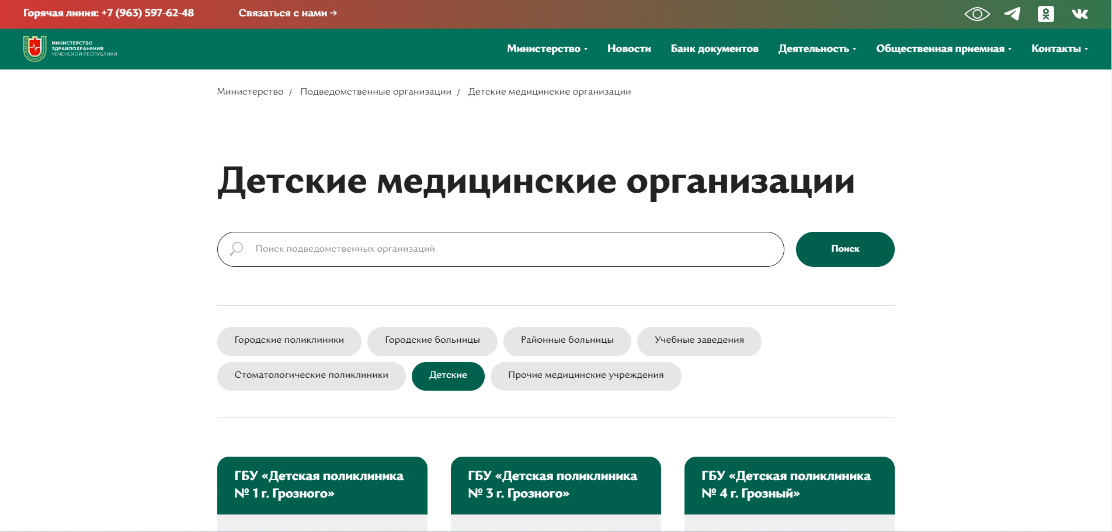Open the Детская поликлиника № 4 г. Грозный card
The width and height of the screenshot is (1112, 532).
pos(790,493)
